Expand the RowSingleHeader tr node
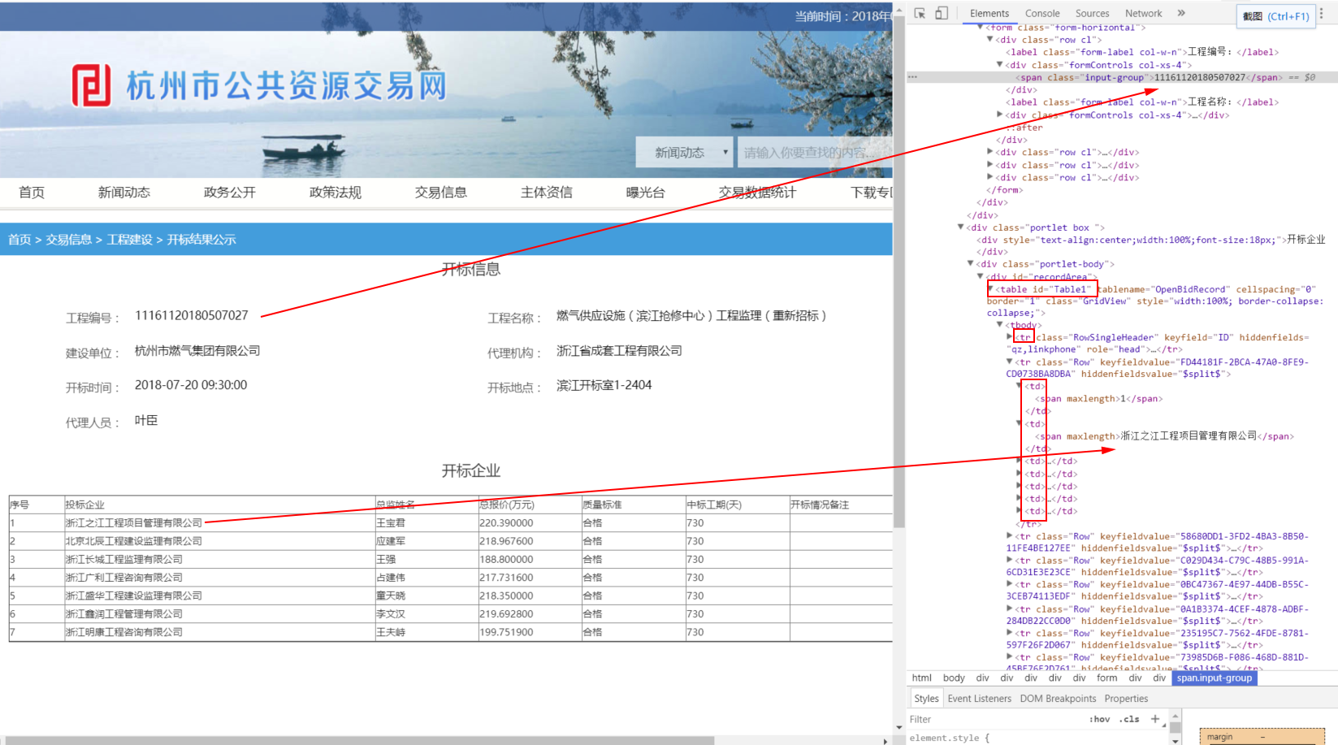1338x745 pixels. coord(1010,336)
